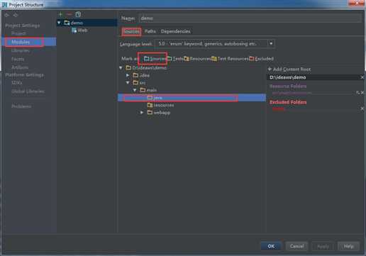Select the Web facet icon under demo
This screenshot has height=256, width=366.
74,30
